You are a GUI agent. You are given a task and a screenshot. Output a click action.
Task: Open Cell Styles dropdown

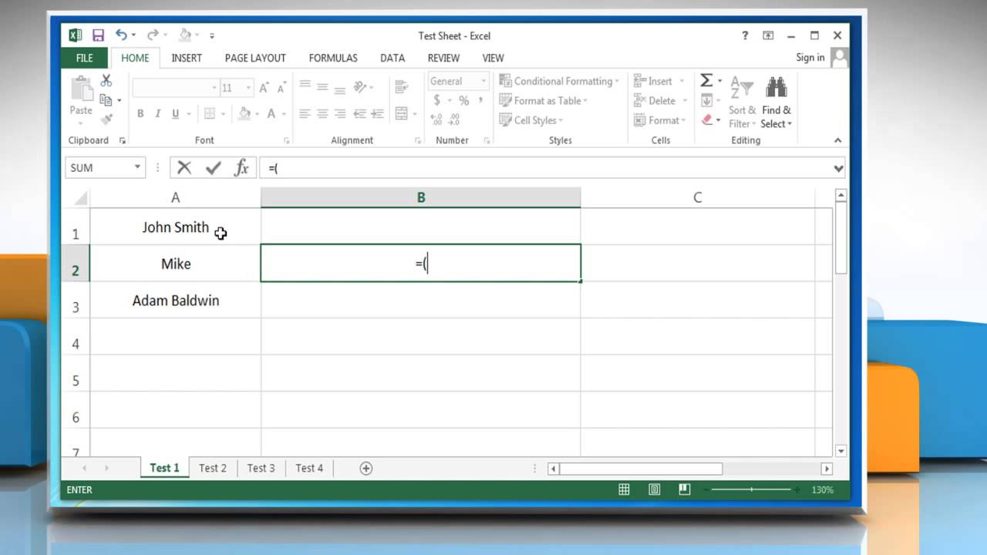[531, 120]
